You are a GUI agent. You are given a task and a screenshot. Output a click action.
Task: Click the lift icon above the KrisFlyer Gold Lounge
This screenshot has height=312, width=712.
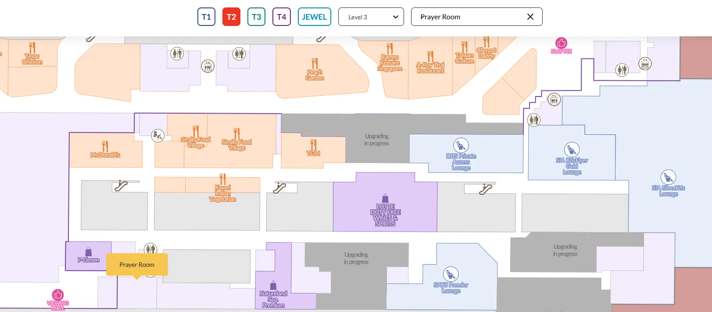554,100
